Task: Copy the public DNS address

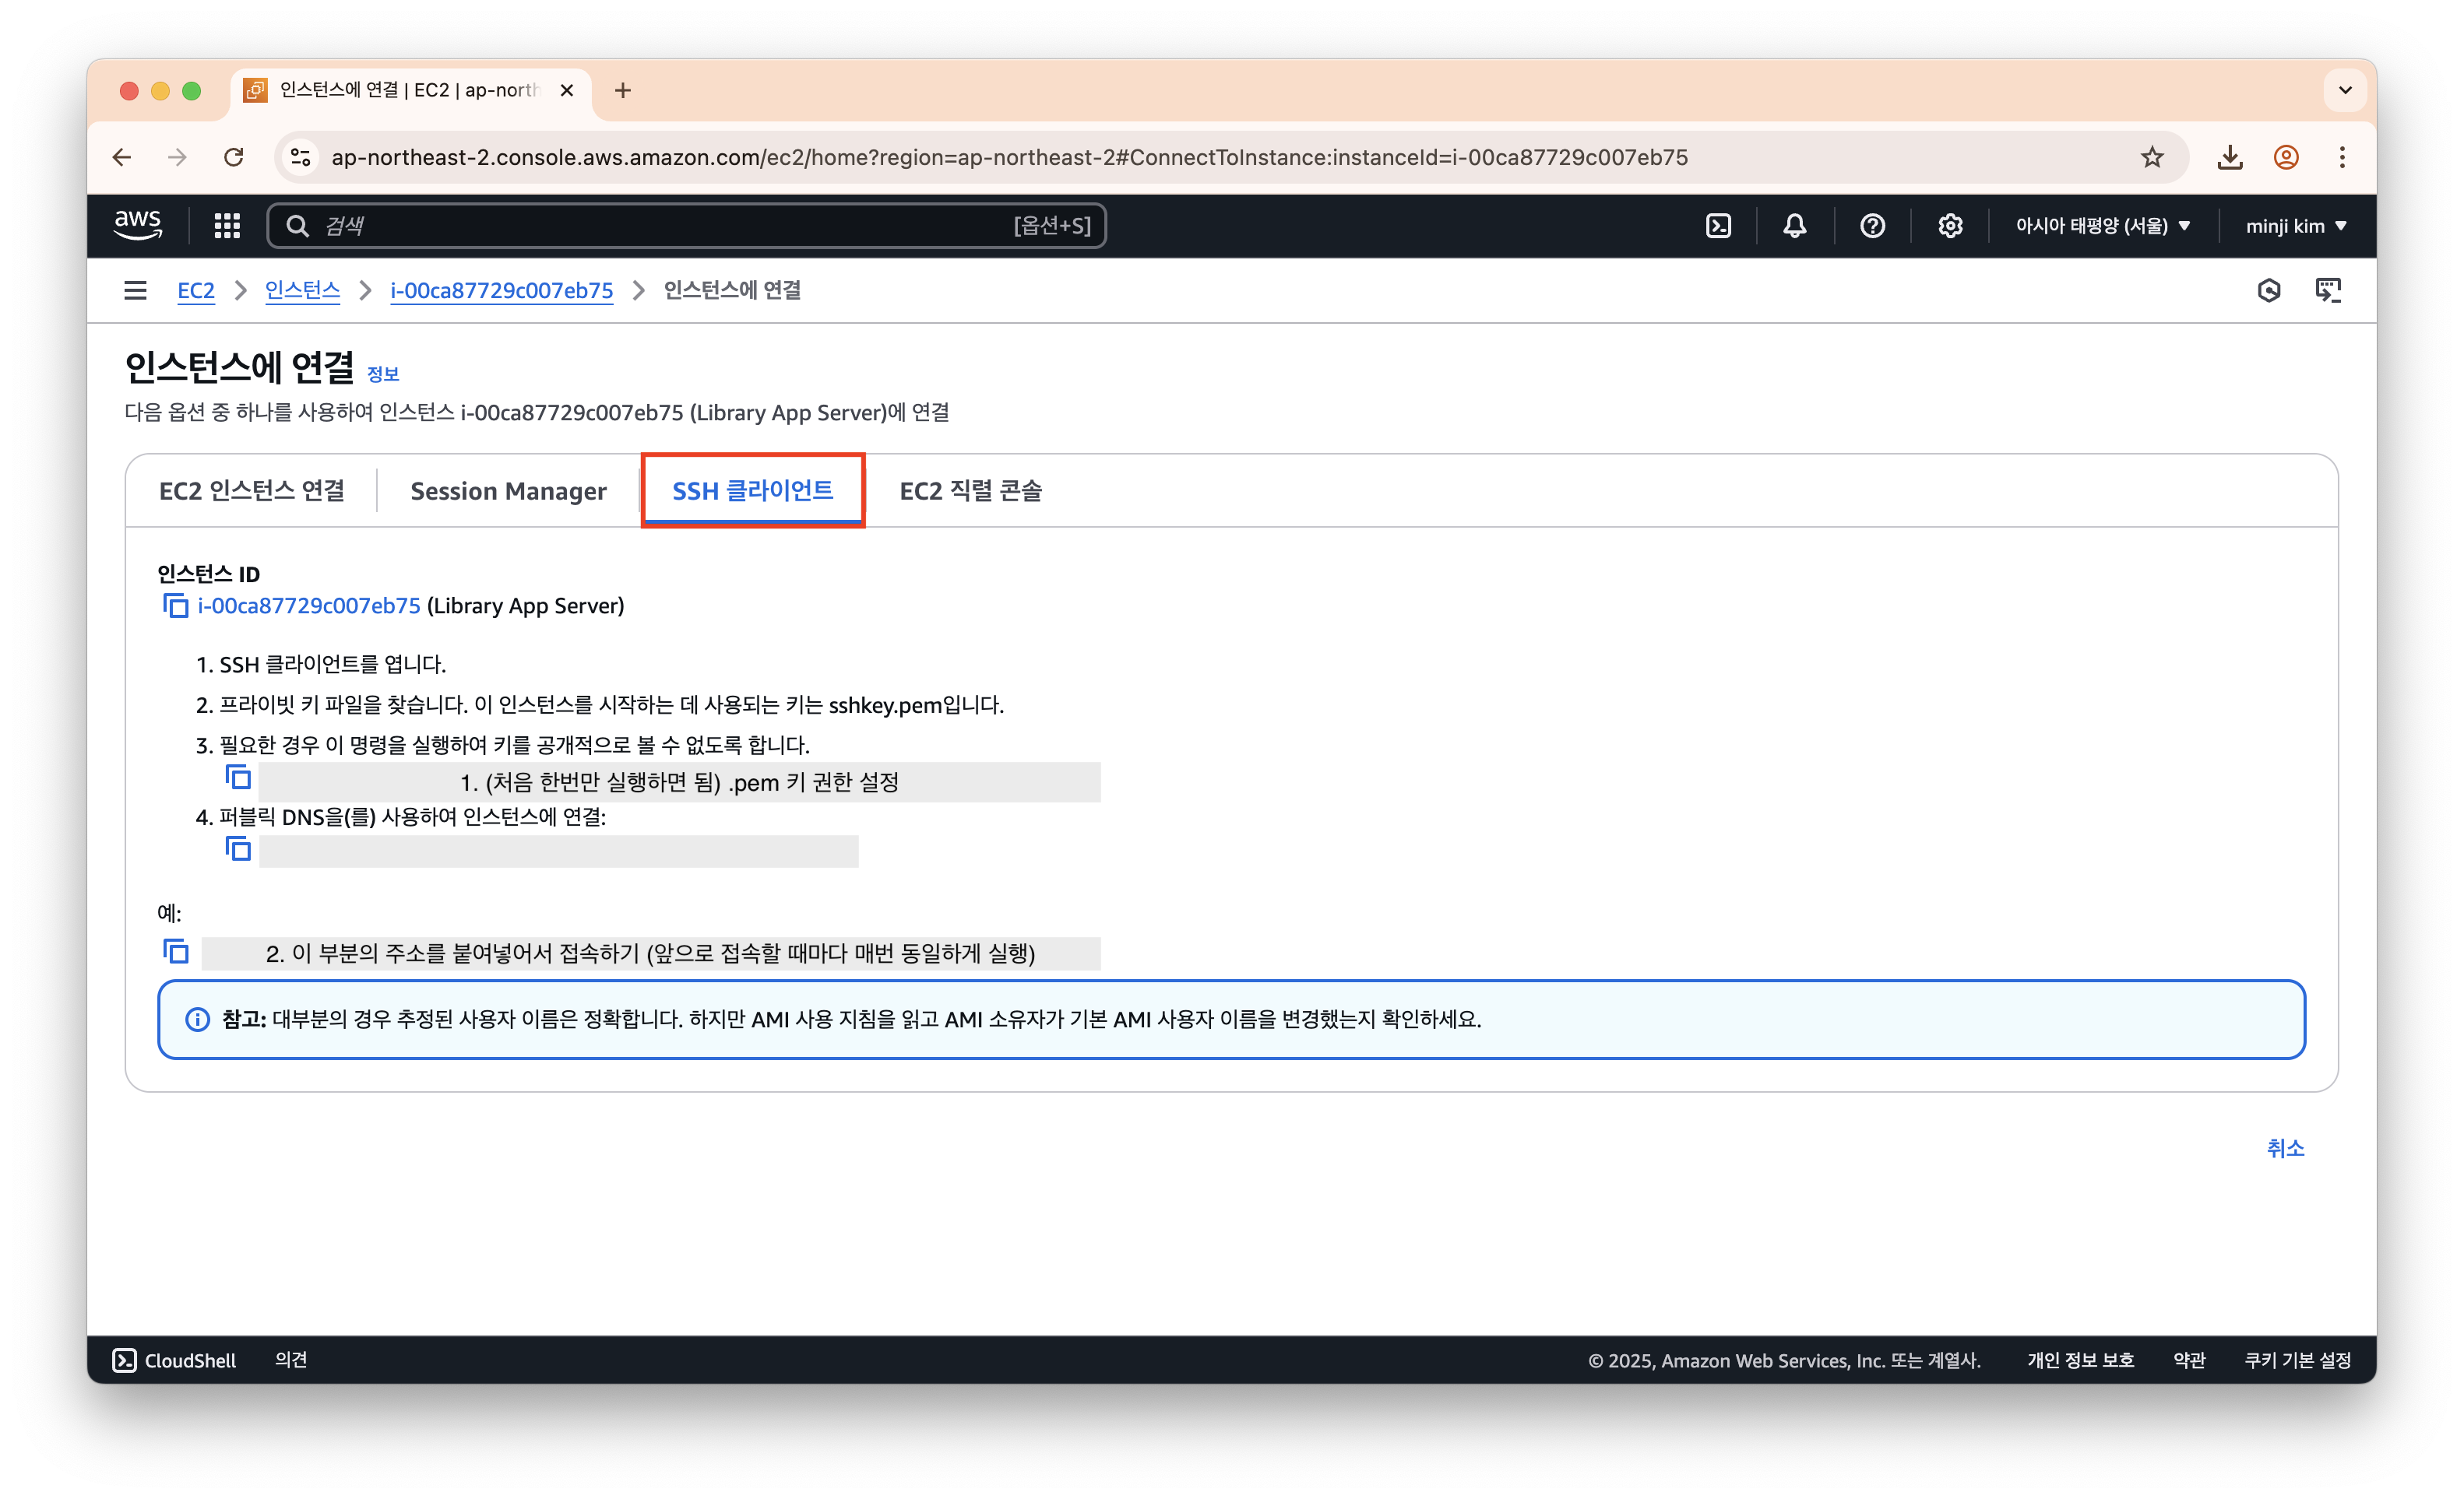Action: coord(238,849)
